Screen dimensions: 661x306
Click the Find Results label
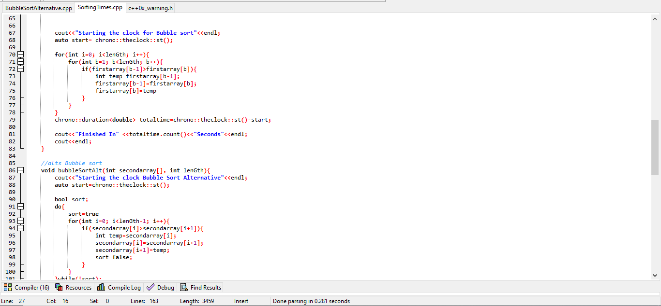coord(205,287)
